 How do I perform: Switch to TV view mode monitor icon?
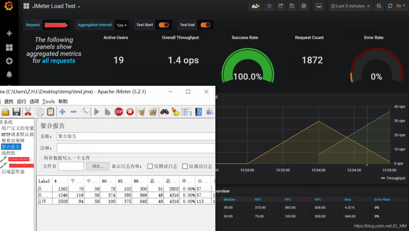[x=319, y=6]
